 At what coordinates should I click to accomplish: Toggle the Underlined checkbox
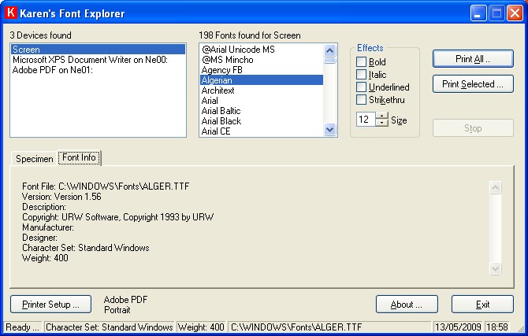click(361, 87)
